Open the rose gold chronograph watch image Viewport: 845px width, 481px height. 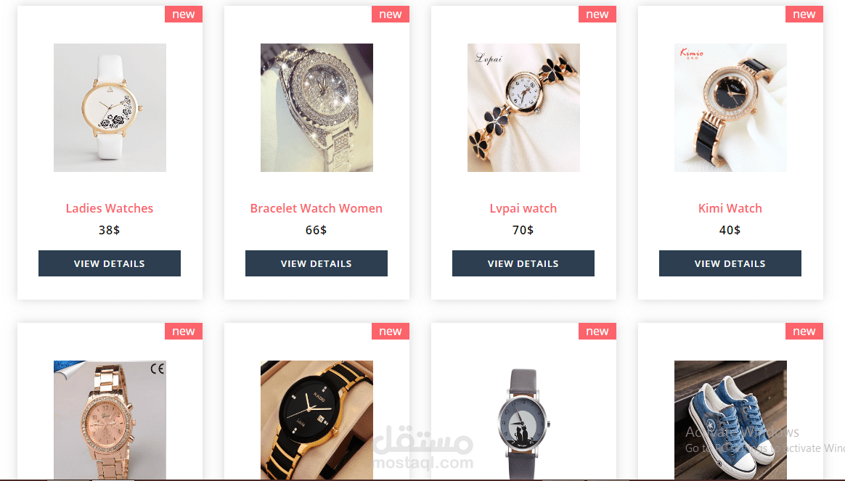click(110, 419)
